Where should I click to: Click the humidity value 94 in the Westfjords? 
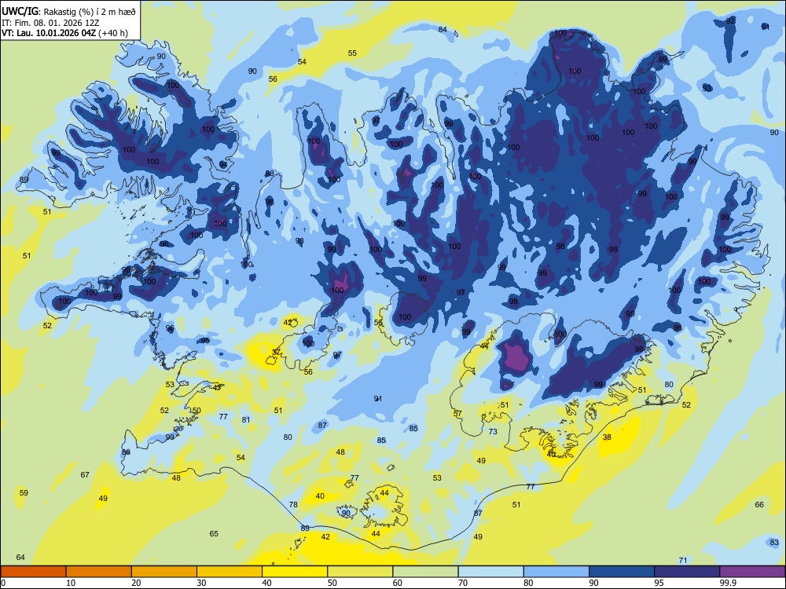[223, 164]
